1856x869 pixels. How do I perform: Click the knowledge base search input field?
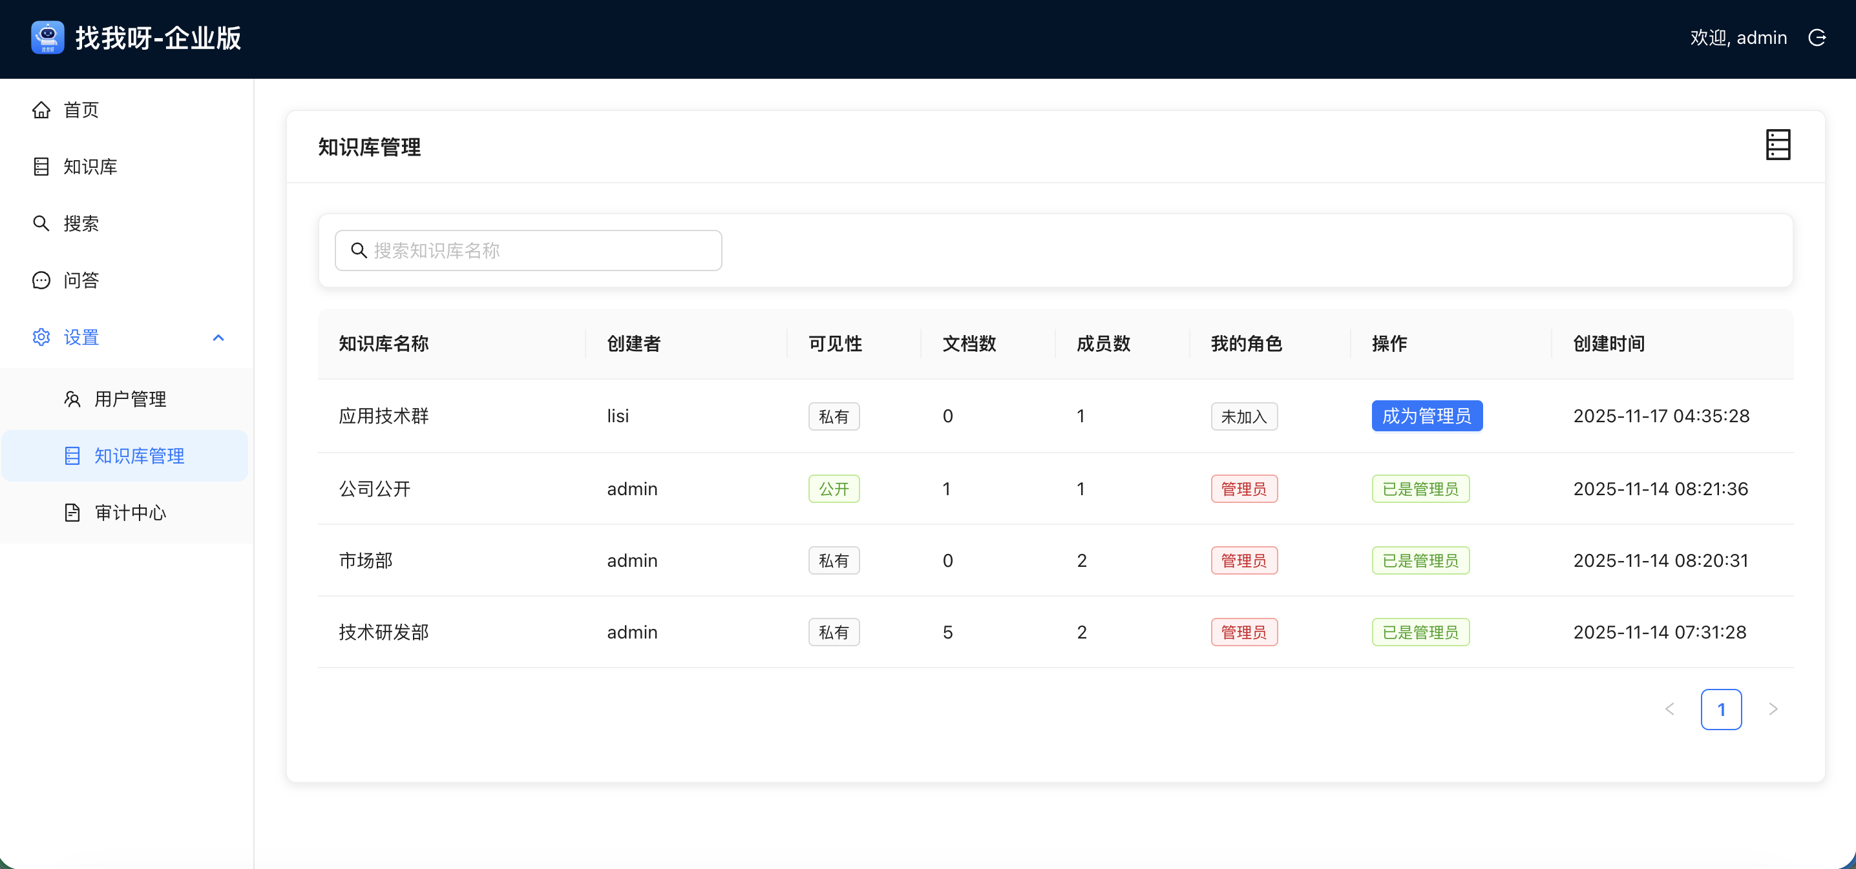(528, 250)
